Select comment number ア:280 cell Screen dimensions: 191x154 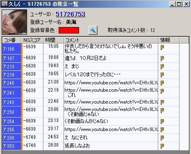coord(11,138)
